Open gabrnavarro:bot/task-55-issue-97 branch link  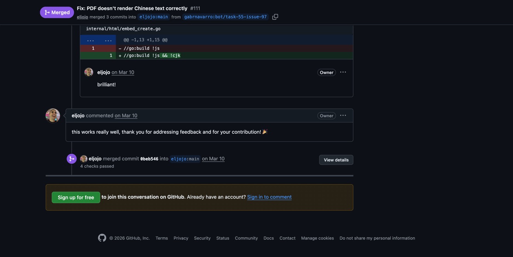tap(226, 17)
